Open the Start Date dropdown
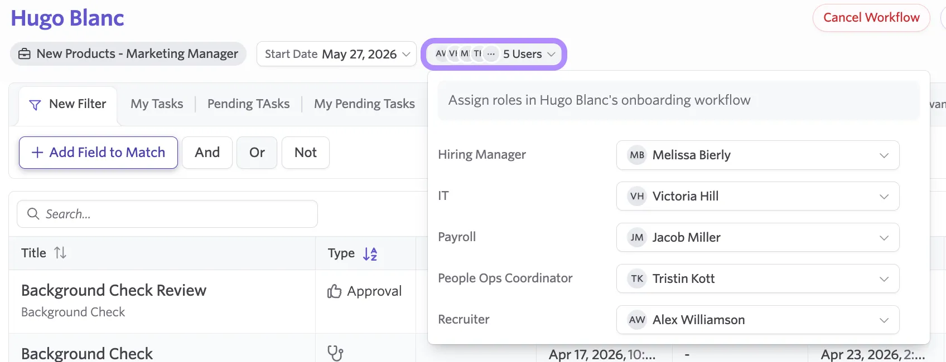Image resolution: width=946 pixels, height=362 pixels. [336, 54]
